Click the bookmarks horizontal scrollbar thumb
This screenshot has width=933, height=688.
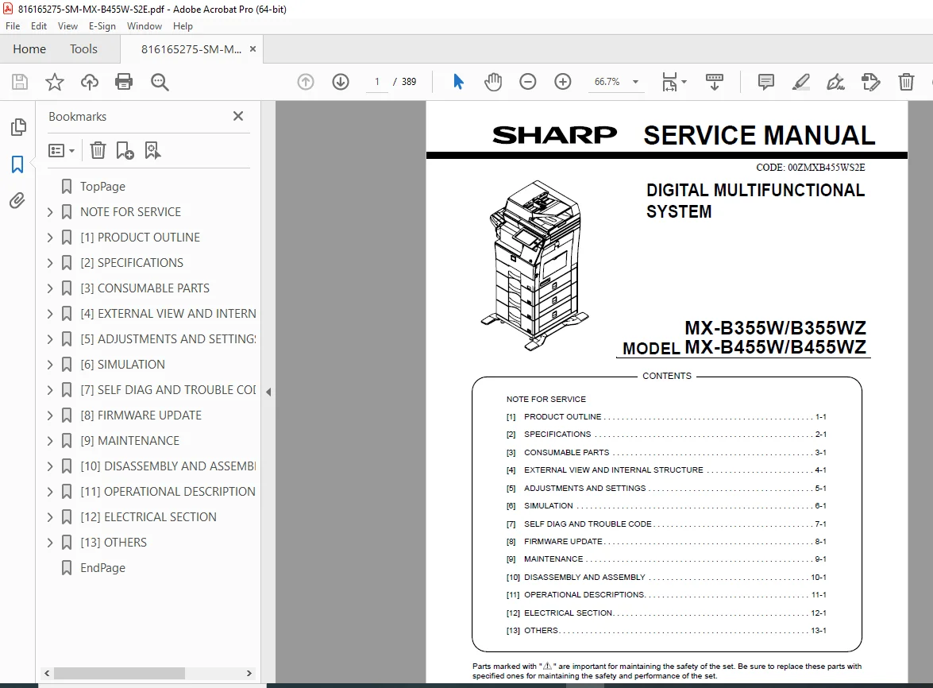point(120,673)
